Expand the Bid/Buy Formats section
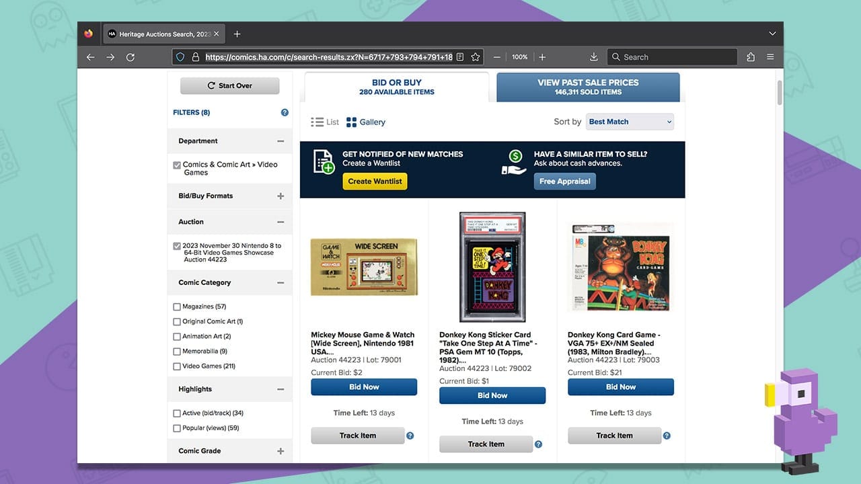861x484 pixels. (280, 196)
